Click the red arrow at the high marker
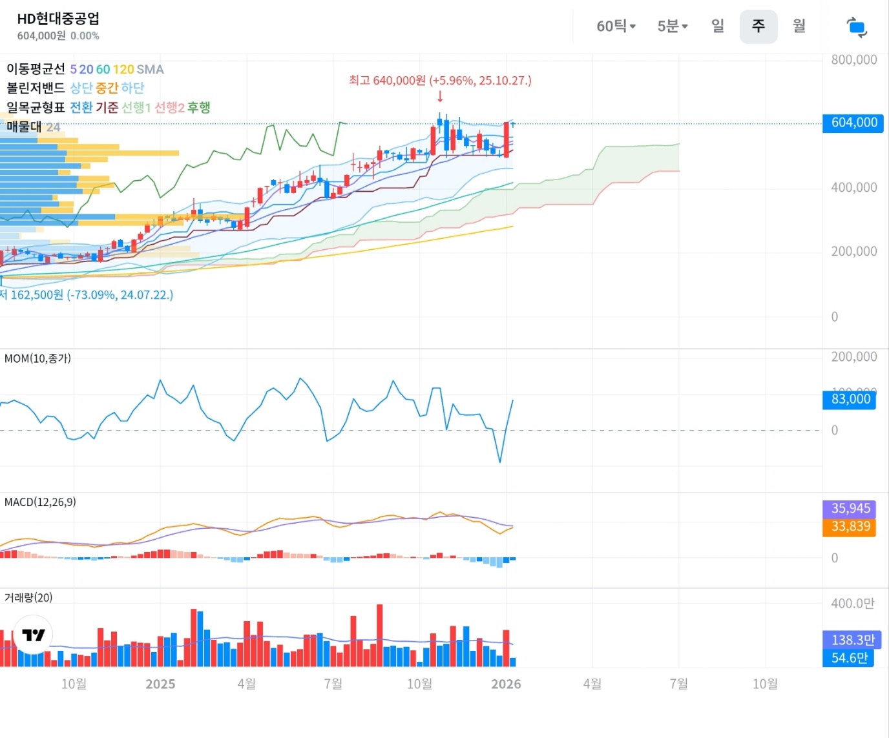The width and height of the screenshot is (889, 738). click(440, 96)
